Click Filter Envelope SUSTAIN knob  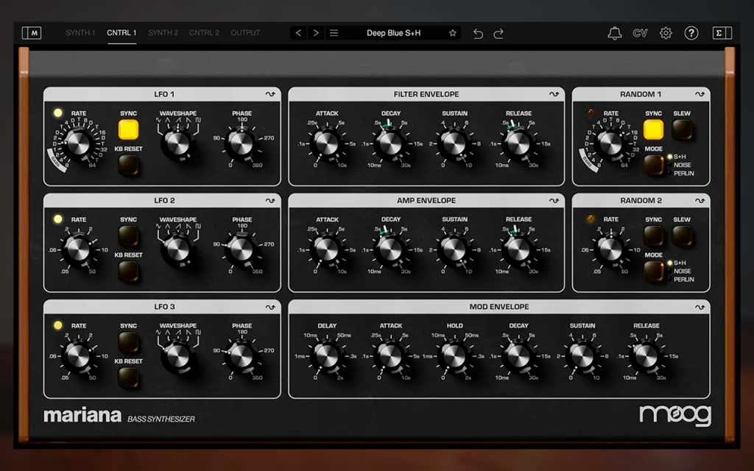tap(454, 144)
